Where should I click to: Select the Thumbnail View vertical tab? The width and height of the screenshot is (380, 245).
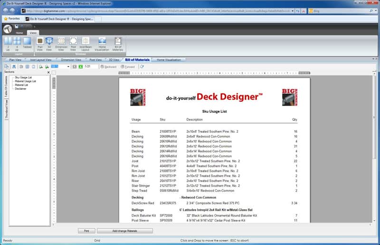click(6, 109)
